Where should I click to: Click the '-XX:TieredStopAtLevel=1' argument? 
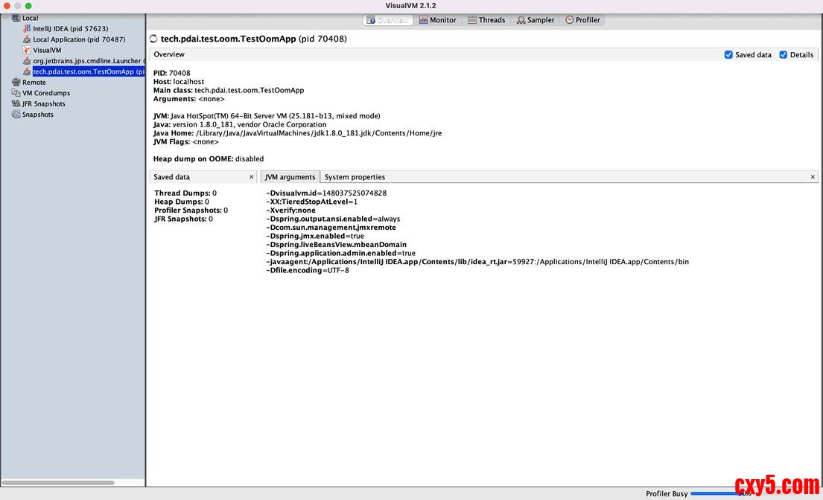(x=312, y=202)
